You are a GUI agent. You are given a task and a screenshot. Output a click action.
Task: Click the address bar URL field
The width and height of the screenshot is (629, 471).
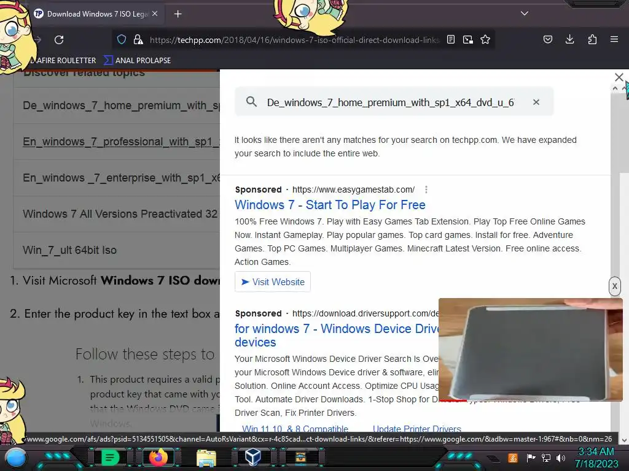pyautogui.click(x=294, y=40)
